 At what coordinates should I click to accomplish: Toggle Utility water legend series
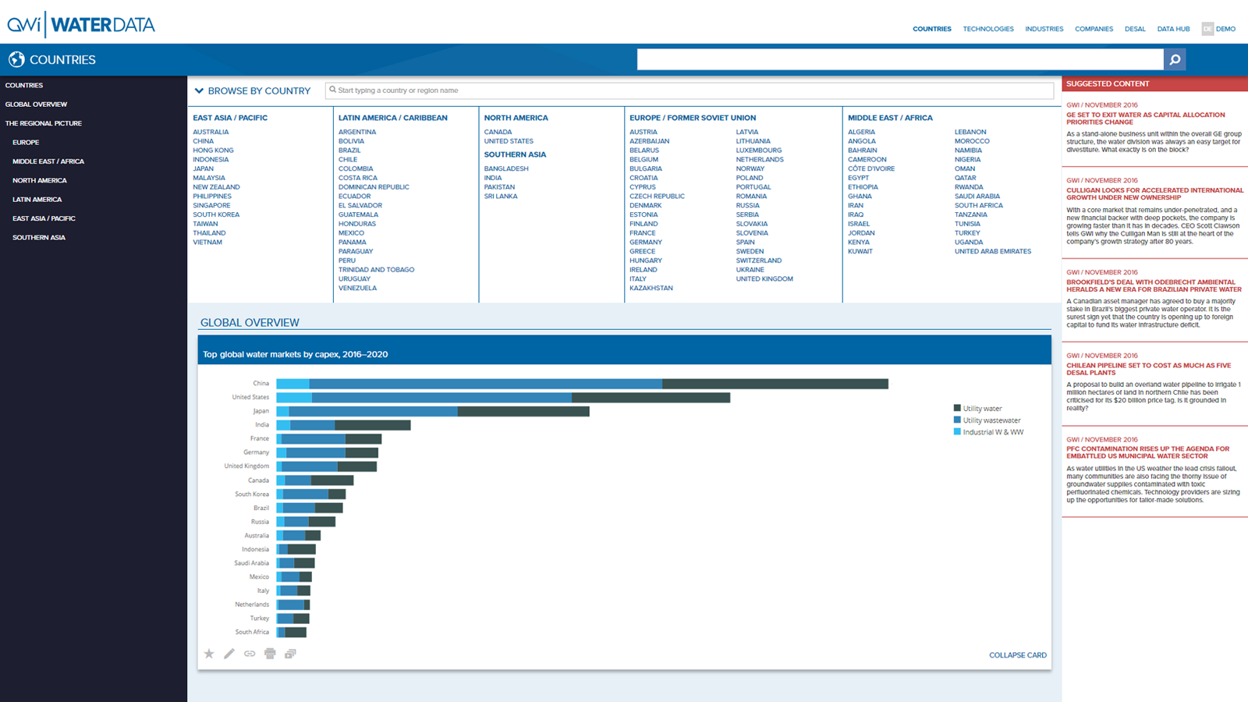click(981, 409)
